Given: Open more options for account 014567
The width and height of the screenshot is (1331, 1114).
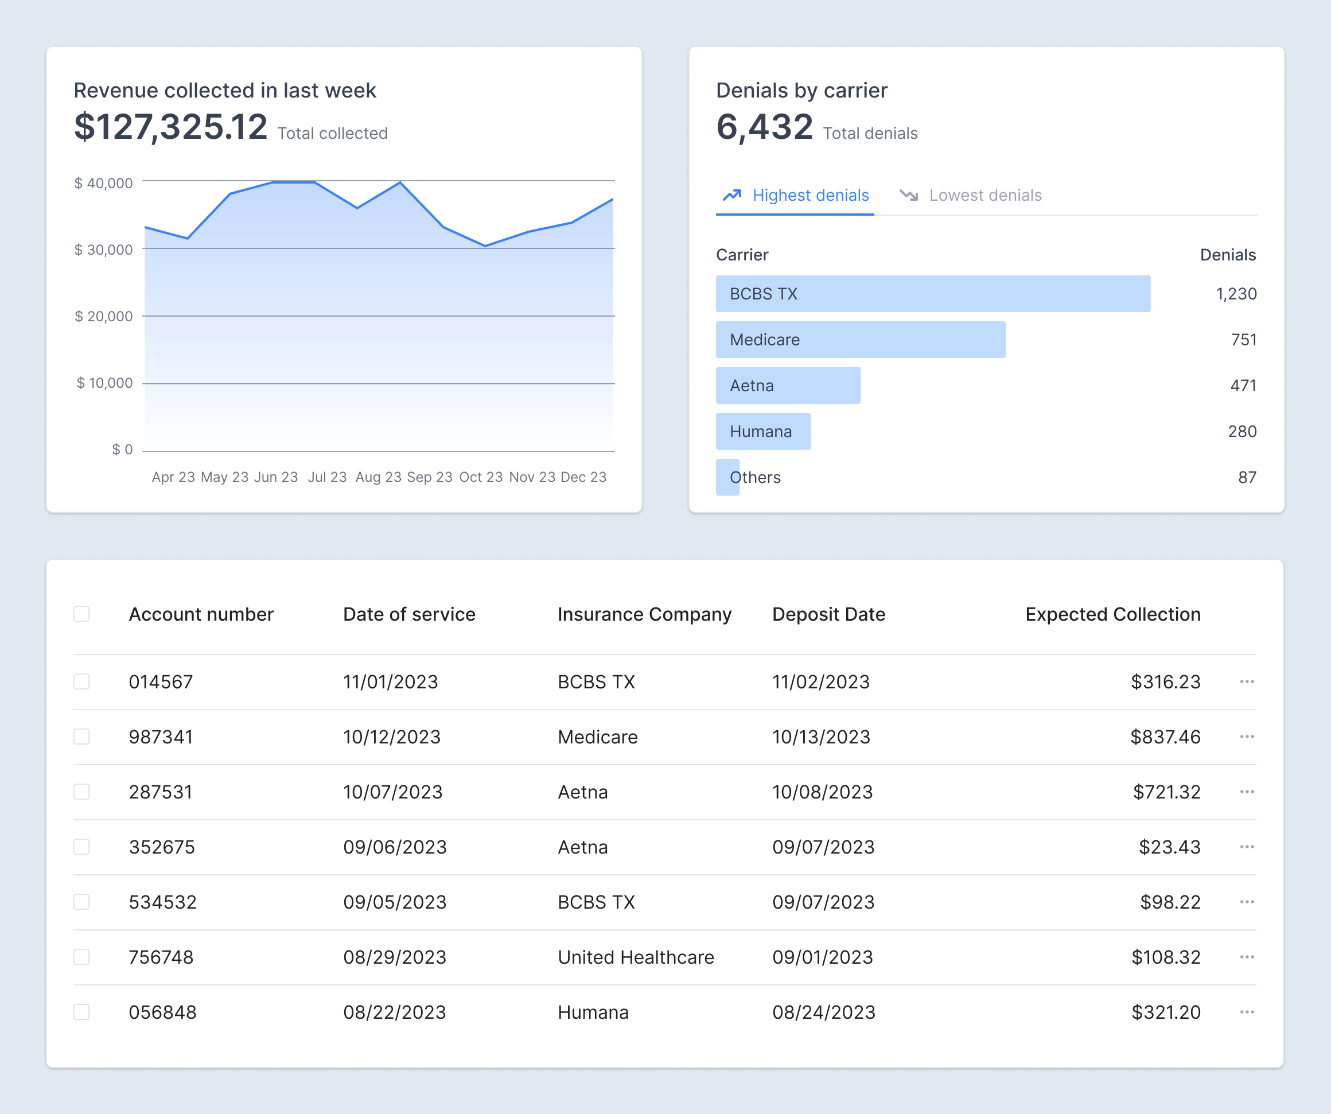Looking at the screenshot, I should click(x=1247, y=682).
